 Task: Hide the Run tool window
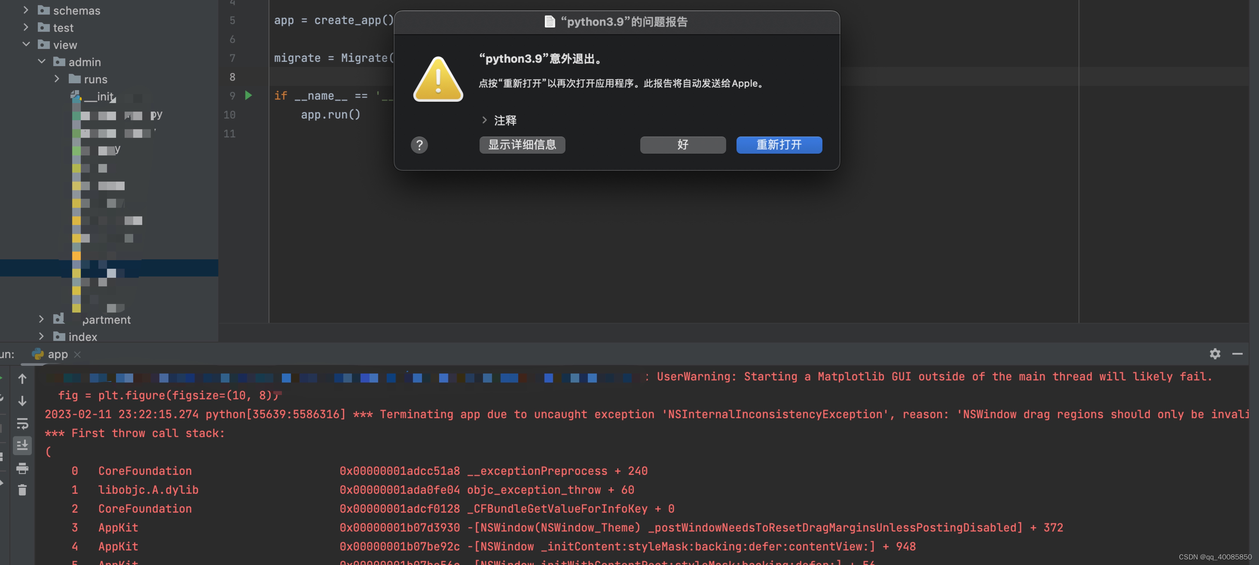(1237, 353)
